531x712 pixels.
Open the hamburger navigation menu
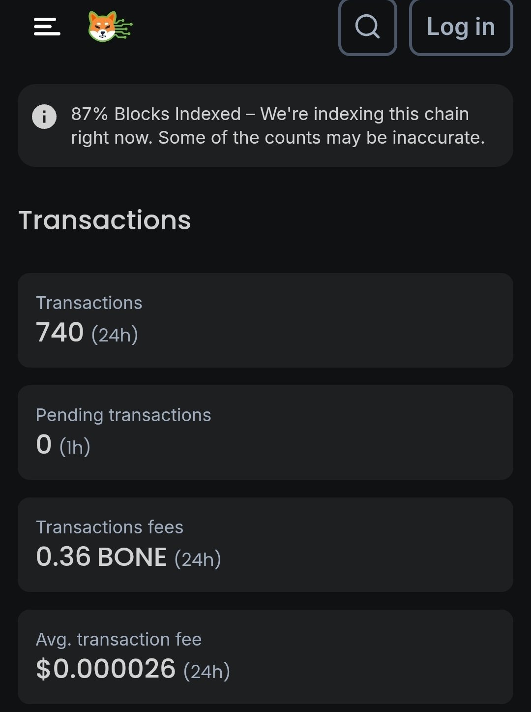pos(47,27)
